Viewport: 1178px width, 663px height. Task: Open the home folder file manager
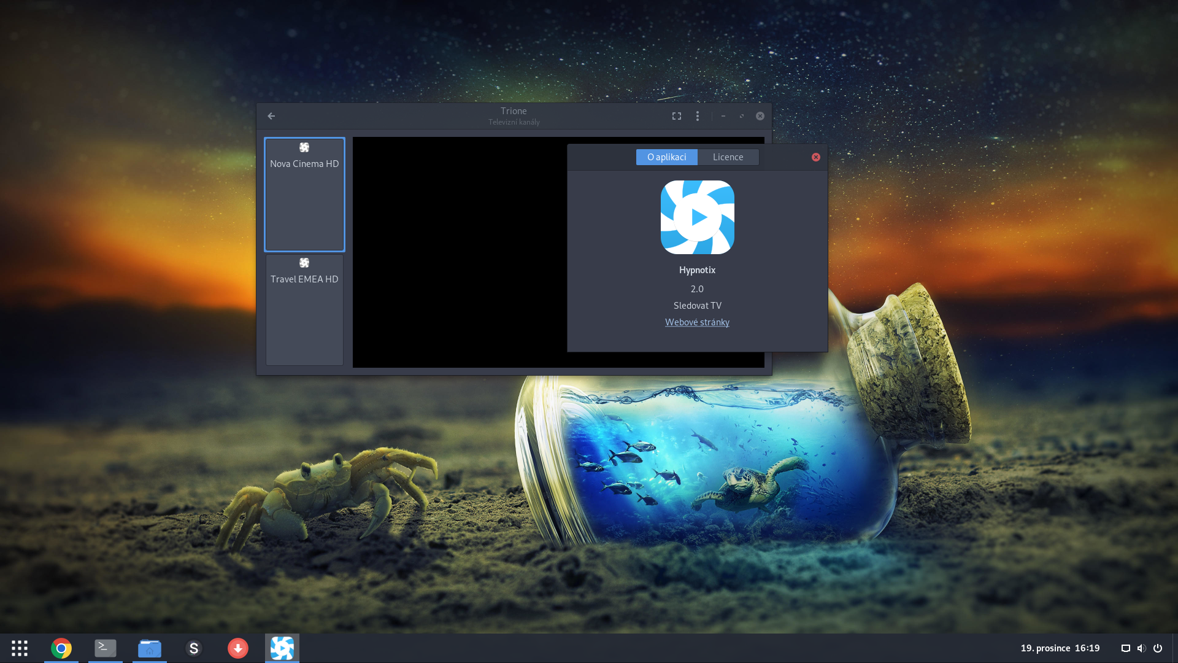click(150, 648)
